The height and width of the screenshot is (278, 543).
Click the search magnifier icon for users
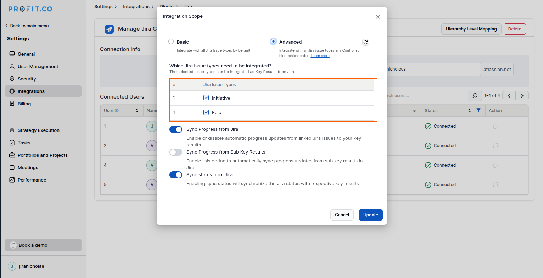click(475, 96)
